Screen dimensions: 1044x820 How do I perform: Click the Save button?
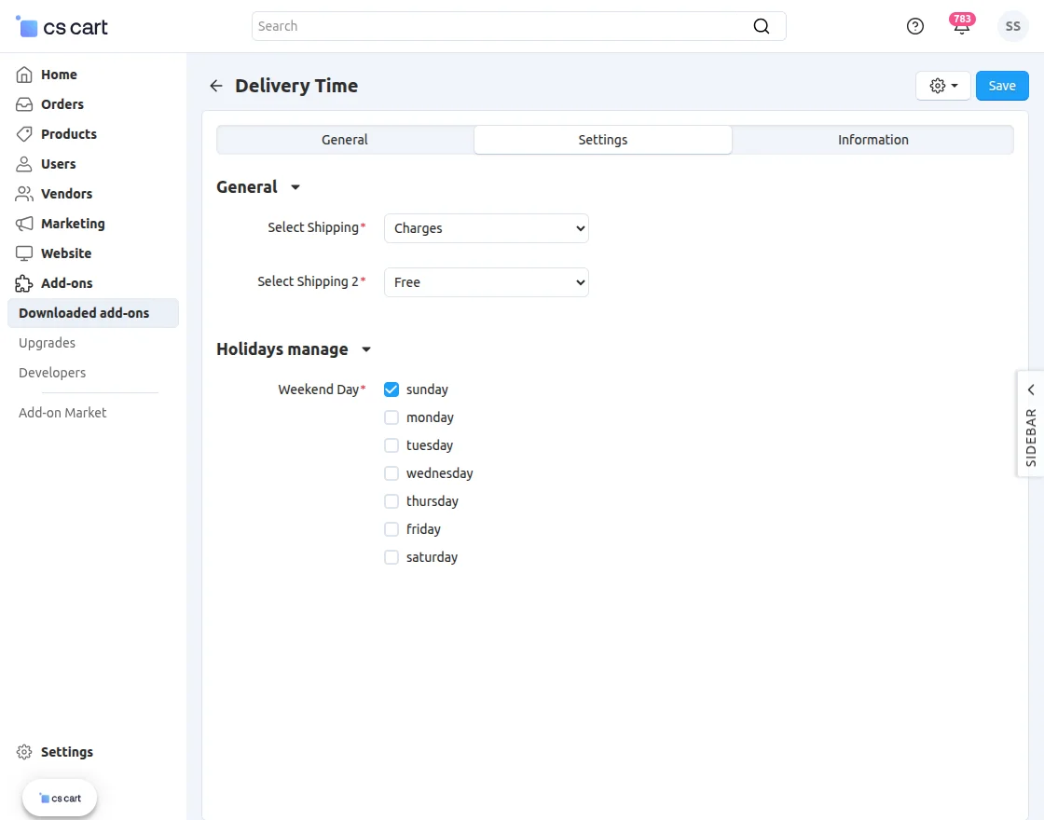point(1002,85)
